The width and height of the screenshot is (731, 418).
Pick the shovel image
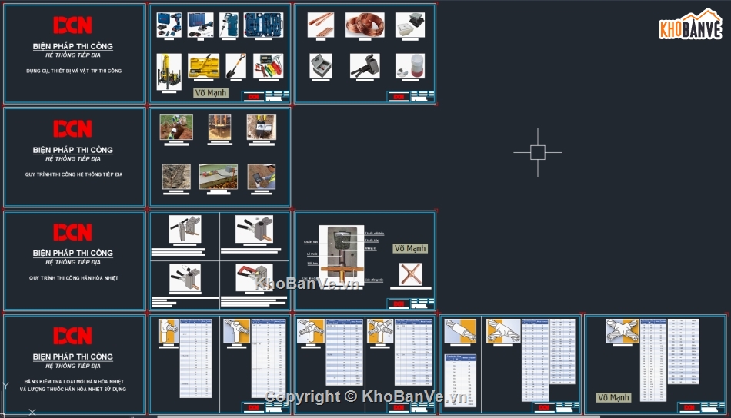pyautogui.click(x=236, y=65)
